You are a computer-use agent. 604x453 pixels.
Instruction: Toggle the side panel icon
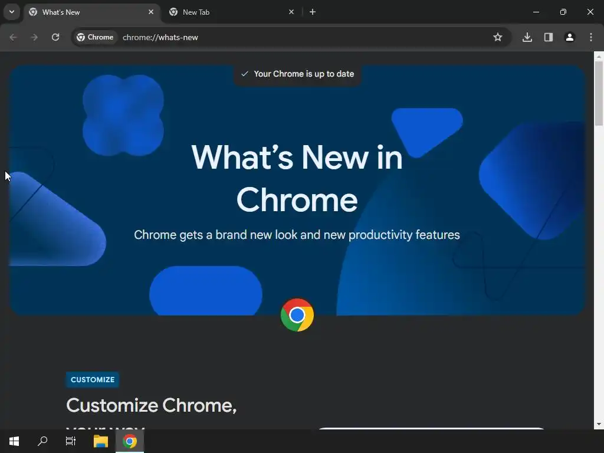[x=549, y=37]
